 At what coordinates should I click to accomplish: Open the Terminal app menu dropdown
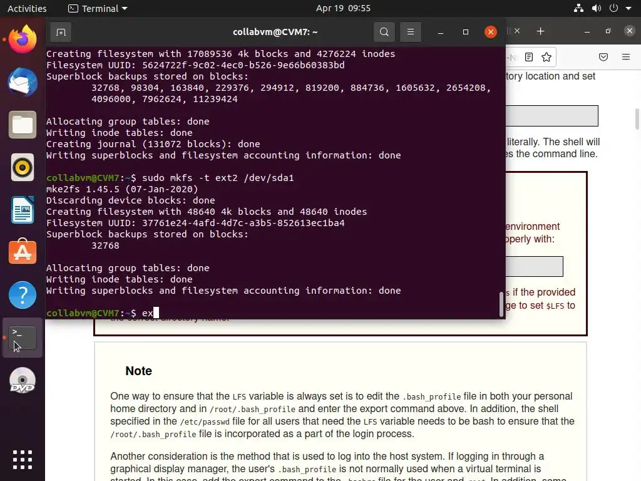[98, 8]
